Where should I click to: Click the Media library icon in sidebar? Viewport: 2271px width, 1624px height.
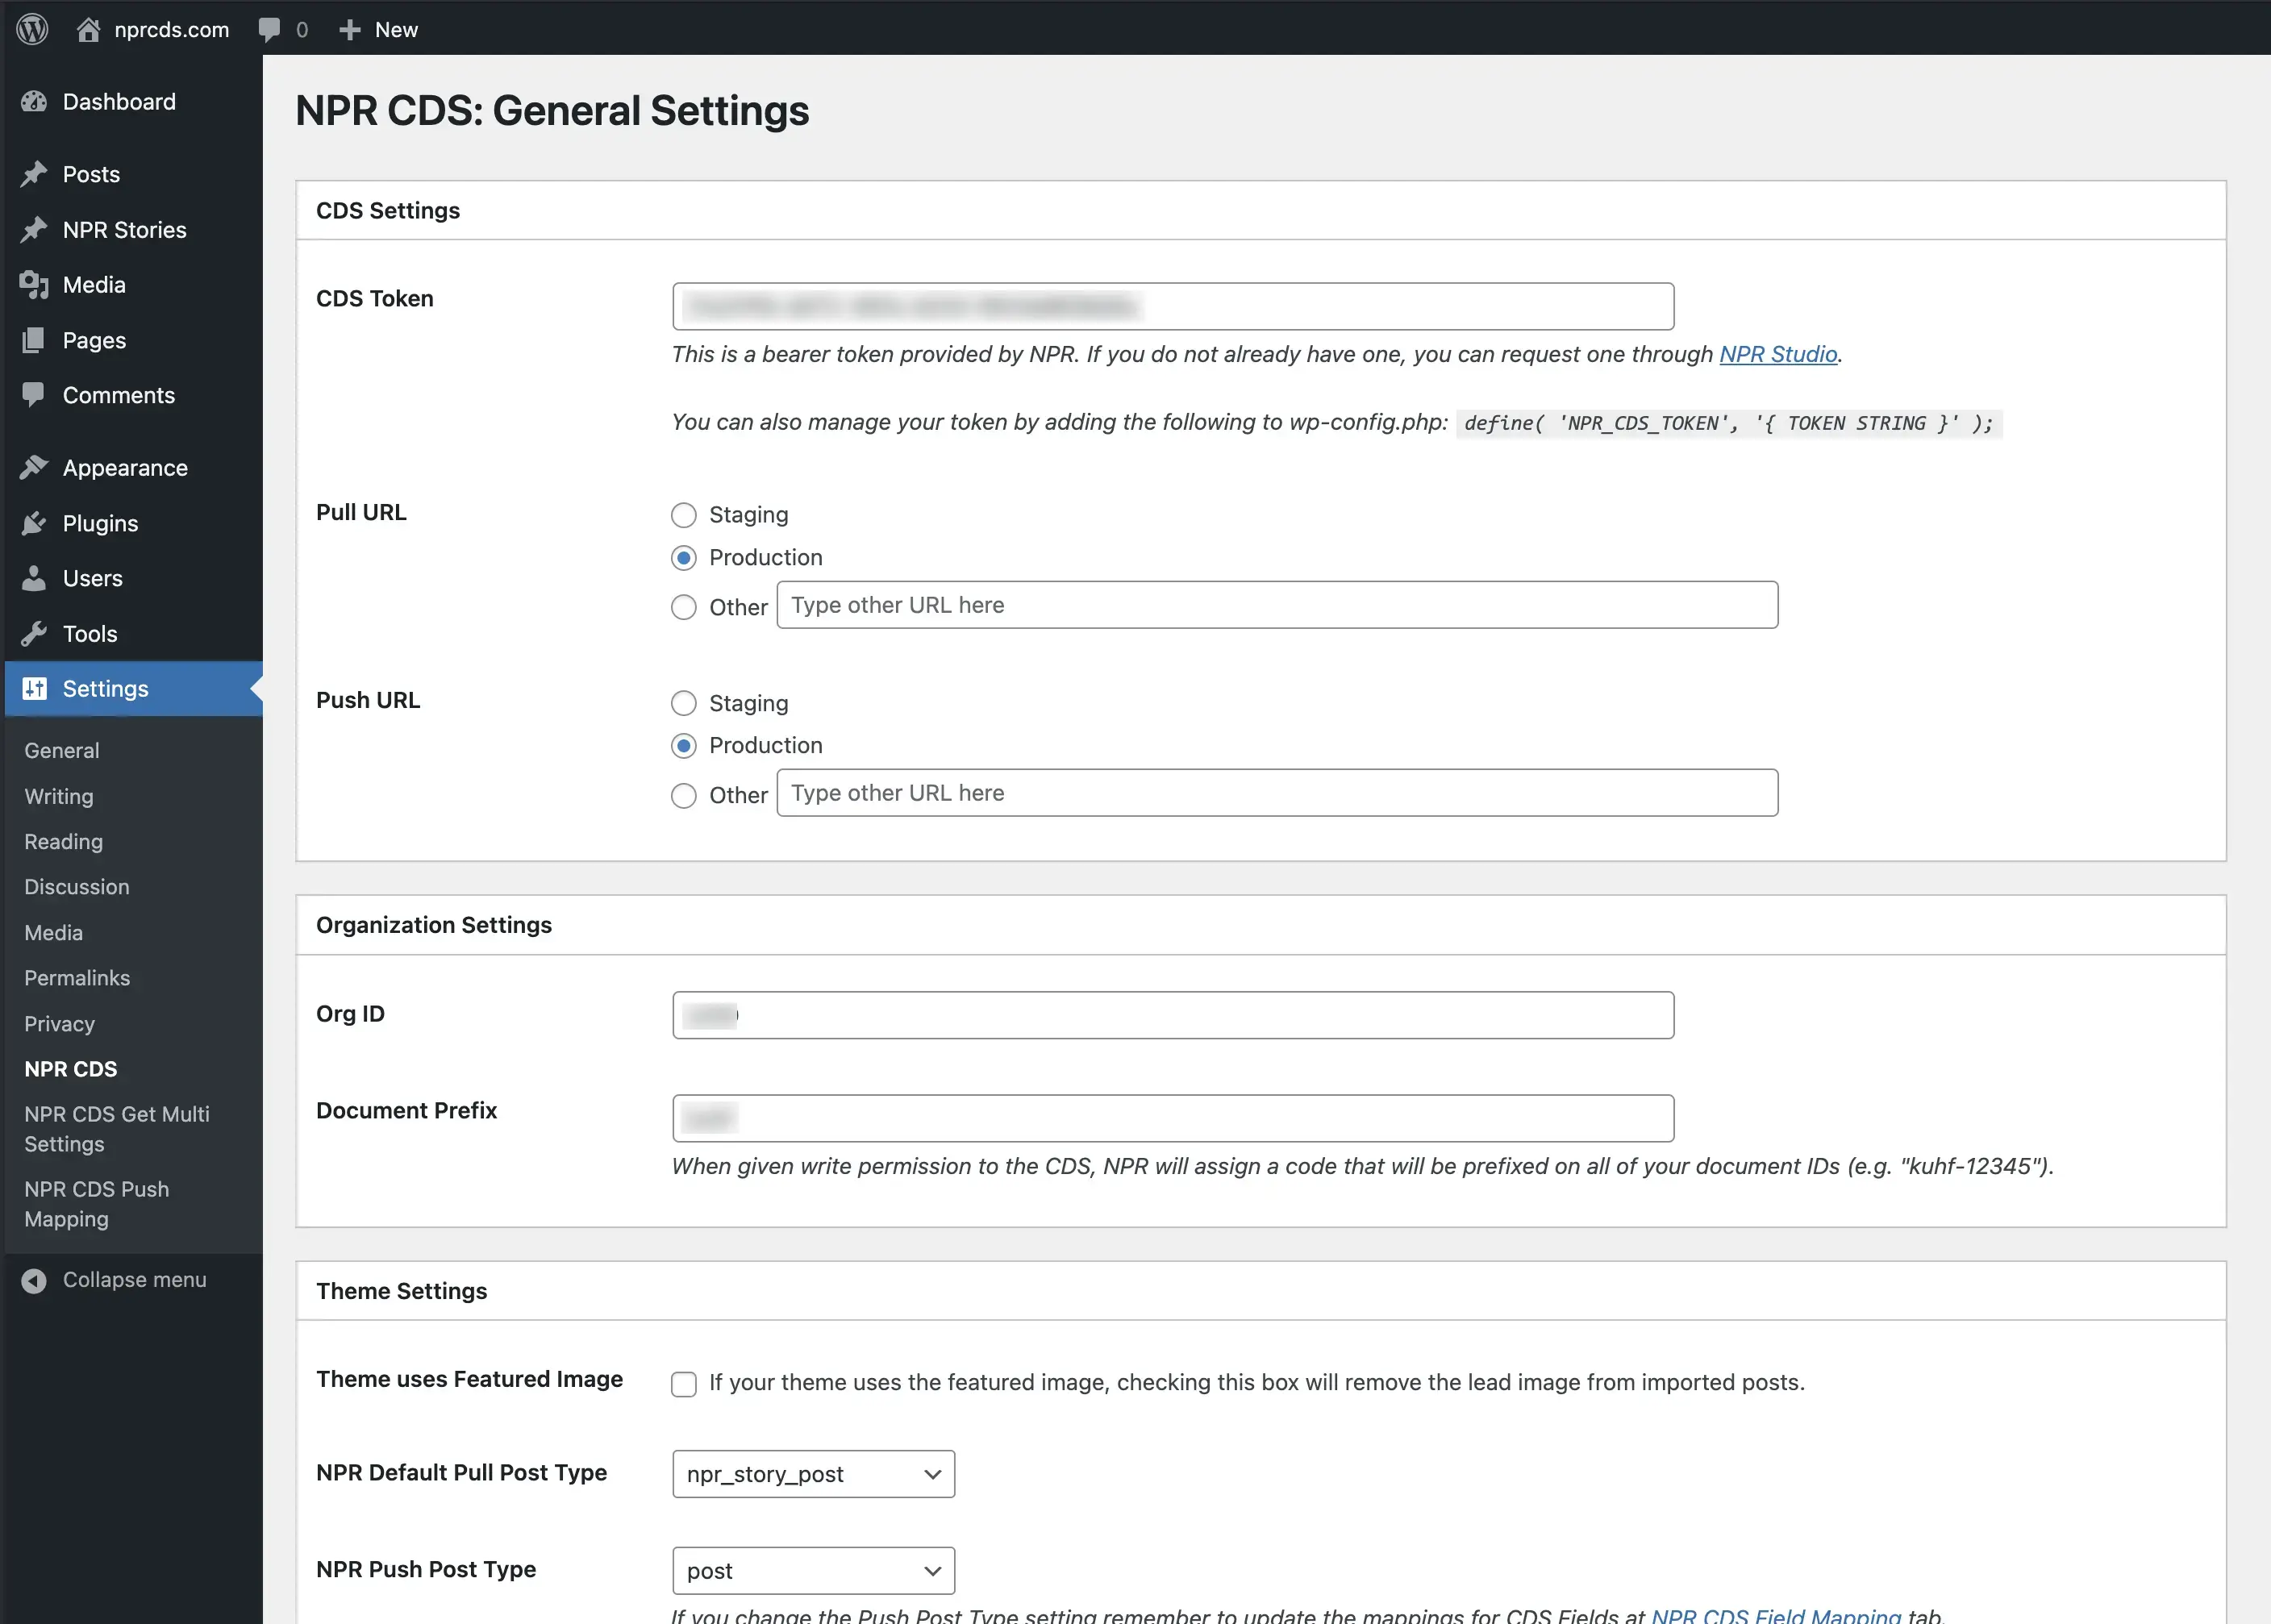tap(34, 285)
